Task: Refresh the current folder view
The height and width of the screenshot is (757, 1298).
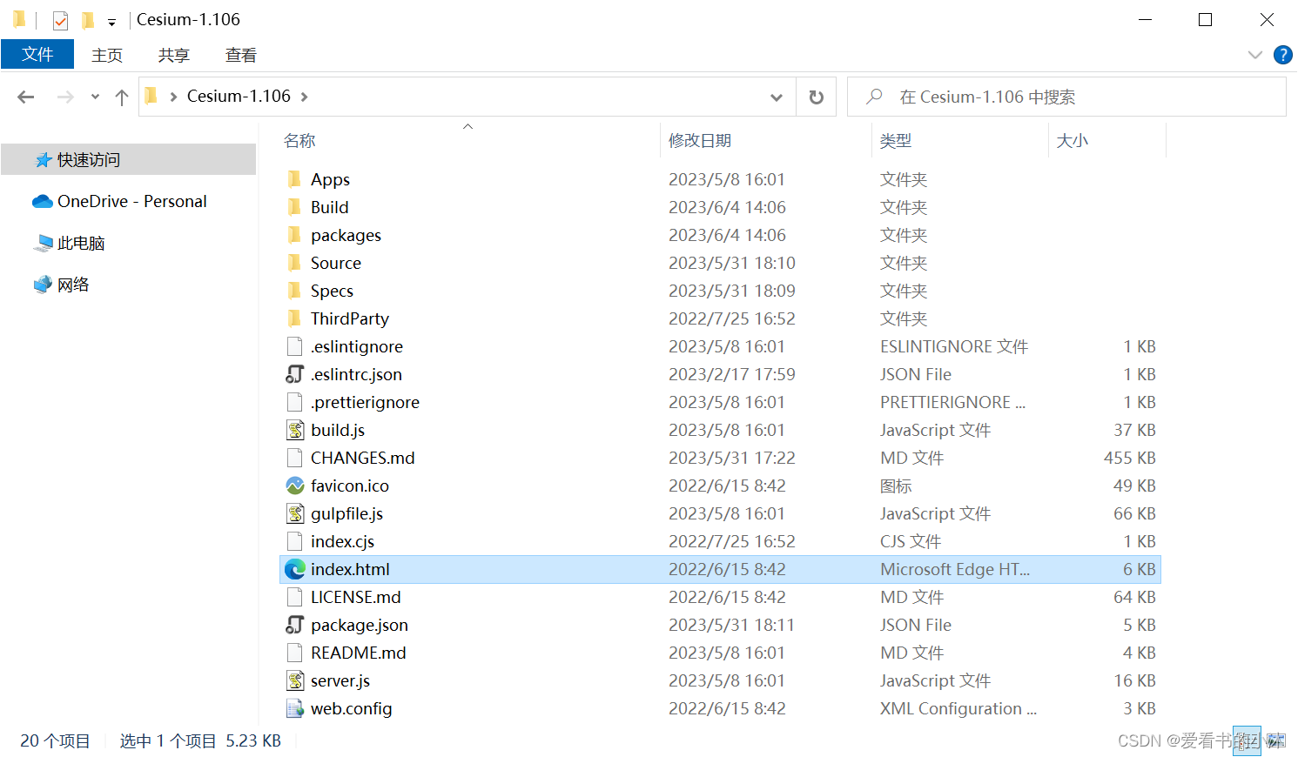Action: (816, 97)
